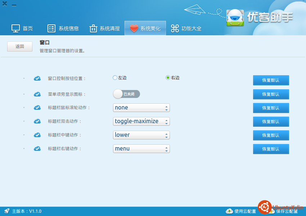Open the 标题栏鼠标滚轮动作 dropdown showing none
The width and height of the screenshot is (306, 216).
pos(141,108)
